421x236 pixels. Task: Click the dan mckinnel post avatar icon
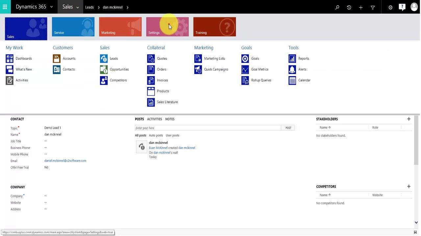(141, 147)
